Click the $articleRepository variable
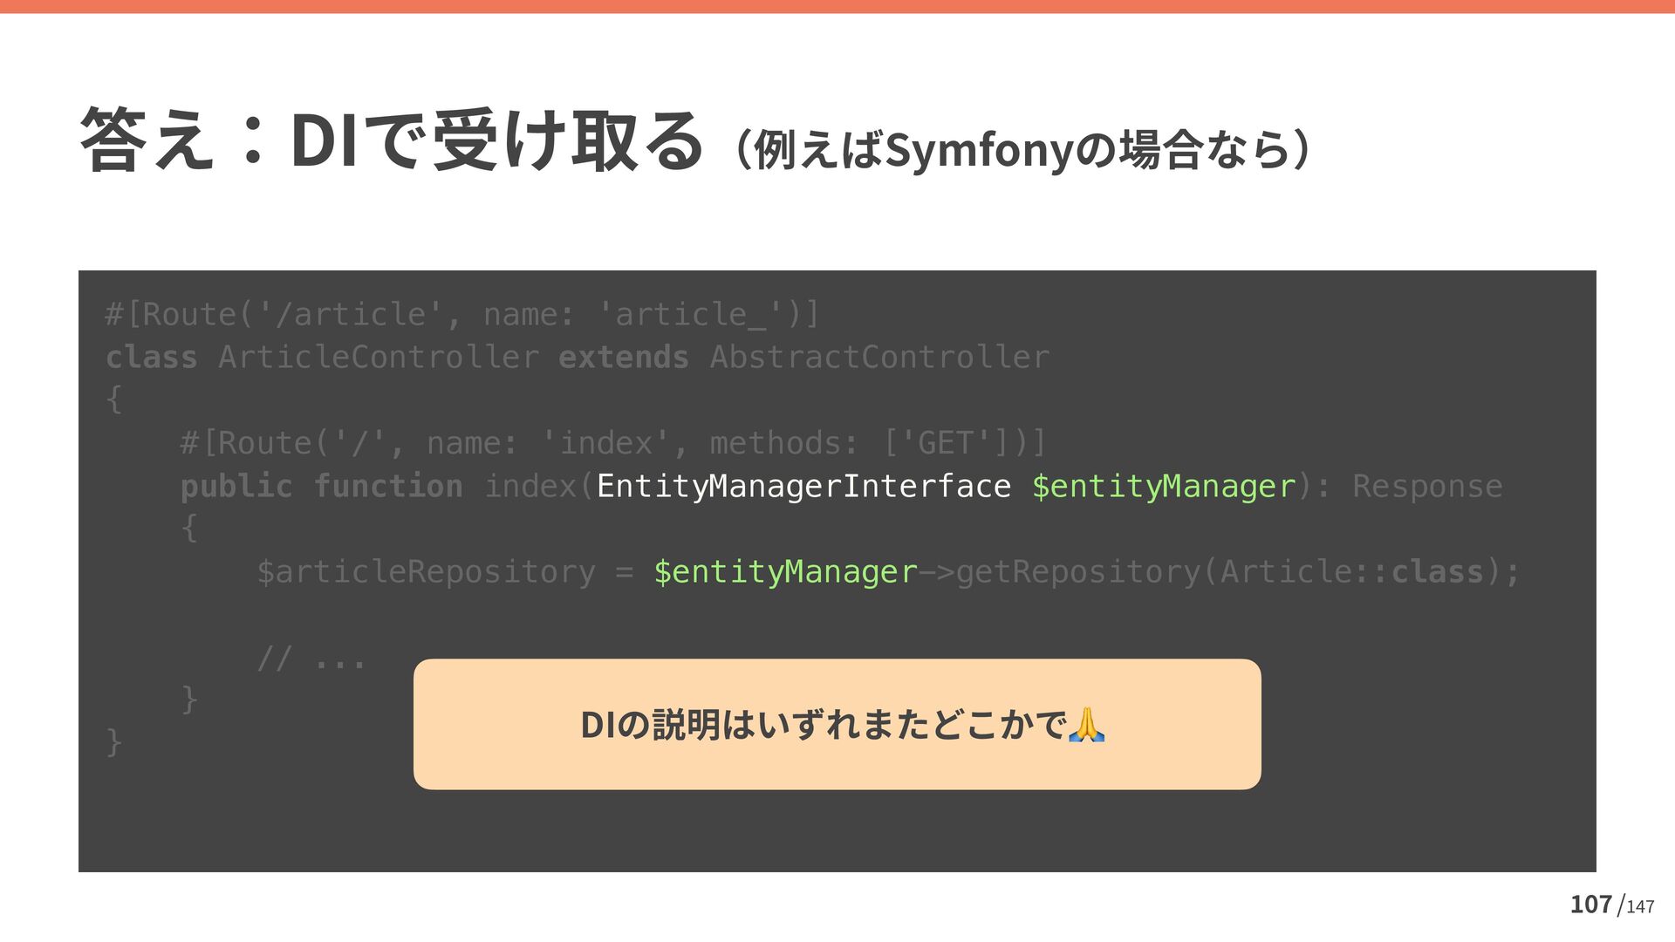The image size is (1675, 942). 426,571
